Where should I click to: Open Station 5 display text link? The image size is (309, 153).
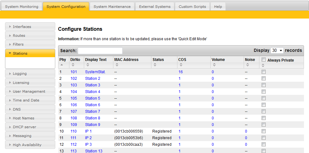click(93, 98)
